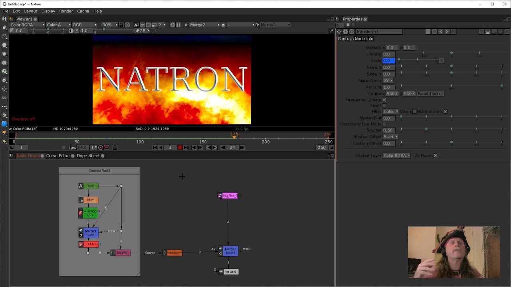511x287 pixels.
Task: Uncheck the Black outside checkbox
Action: tap(445, 112)
